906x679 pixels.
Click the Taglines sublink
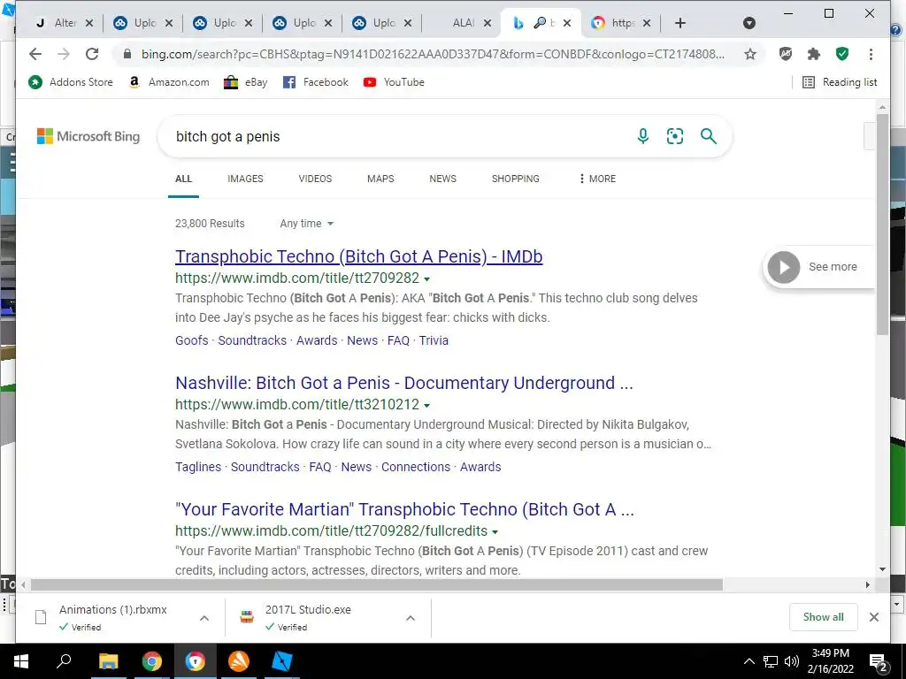pyautogui.click(x=198, y=467)
